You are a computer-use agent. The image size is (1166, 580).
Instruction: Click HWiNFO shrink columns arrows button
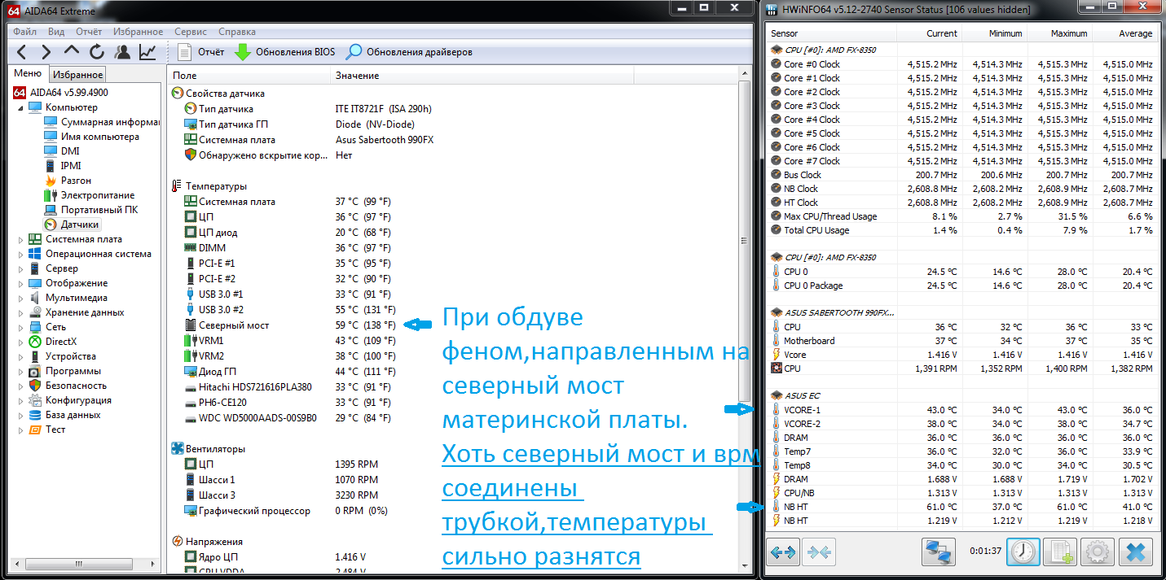(x=819, y=552)
